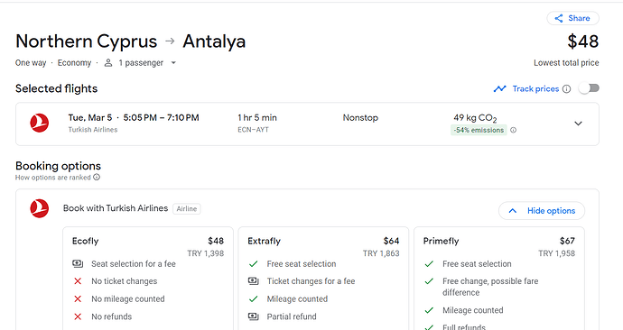This screenshot has height=330, width=623.
Task: Click the Track prices label
Action: (x=535, y=89)
